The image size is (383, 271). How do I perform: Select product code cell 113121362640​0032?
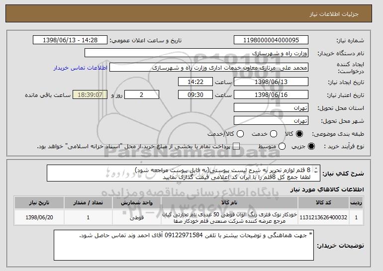point(323,217)
